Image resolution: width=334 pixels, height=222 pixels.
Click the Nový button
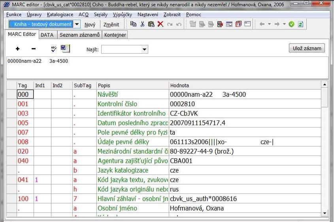(x=90, y=24)
